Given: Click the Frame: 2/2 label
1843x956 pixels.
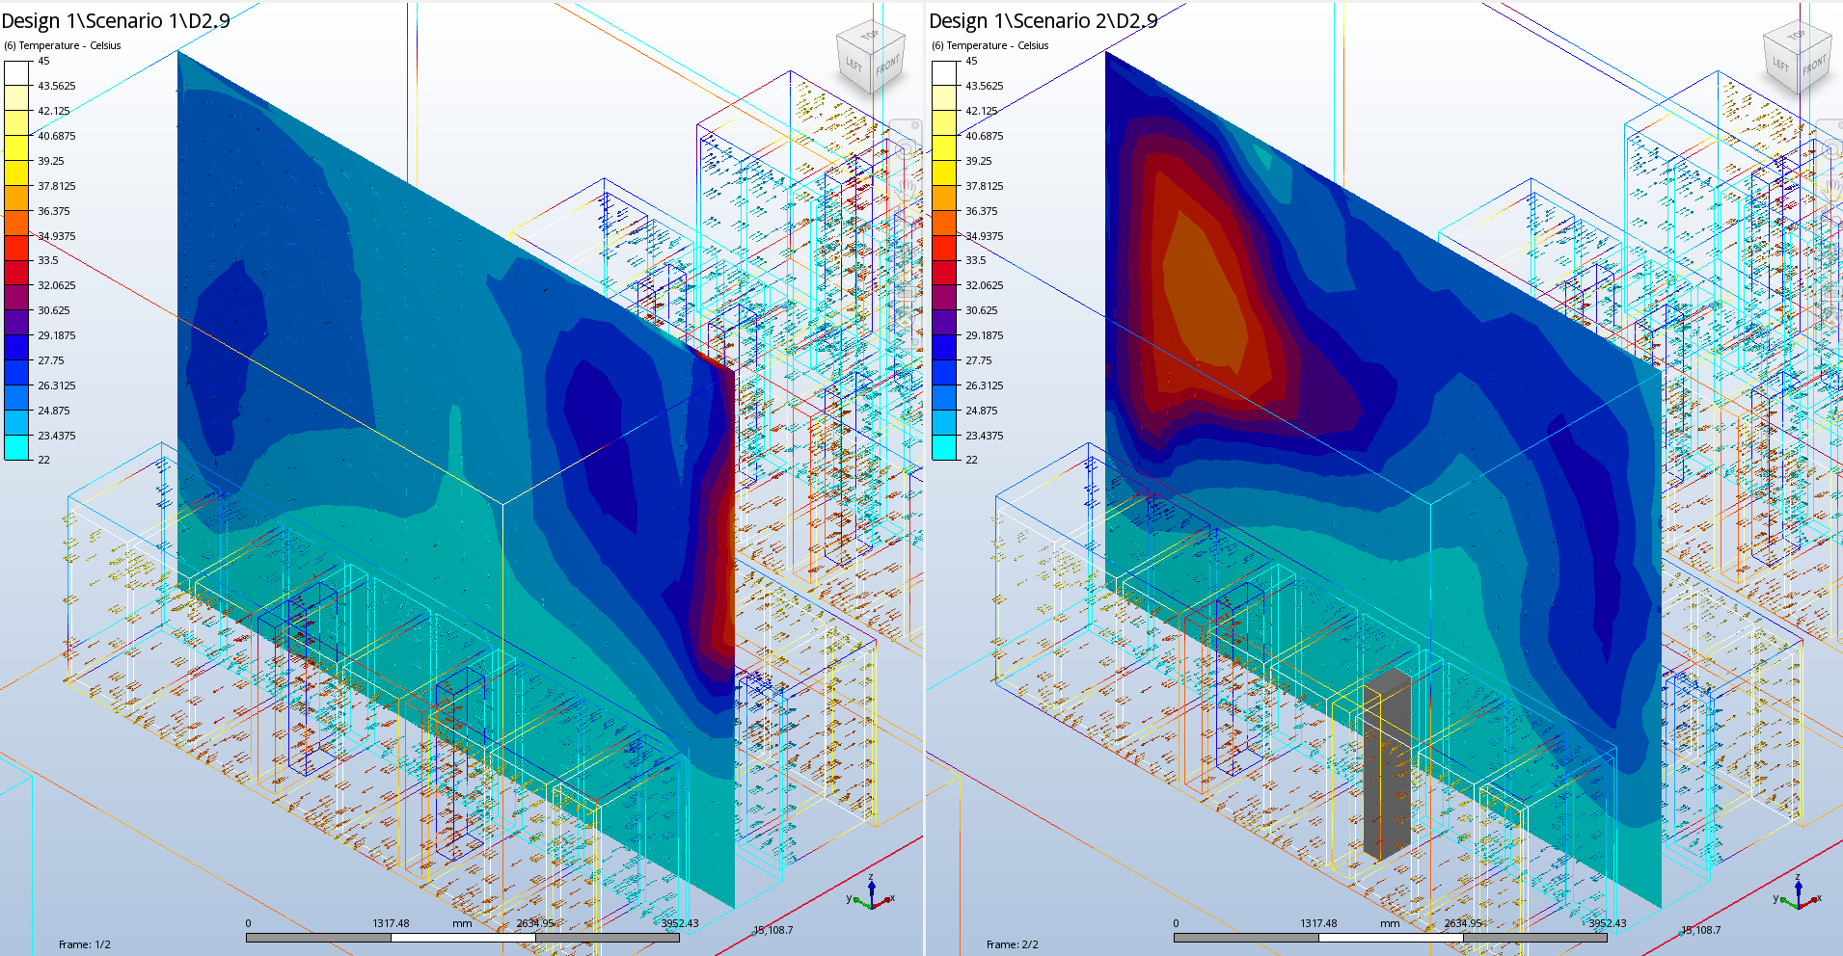Looking at the screenshot, I should point(1013,944).
